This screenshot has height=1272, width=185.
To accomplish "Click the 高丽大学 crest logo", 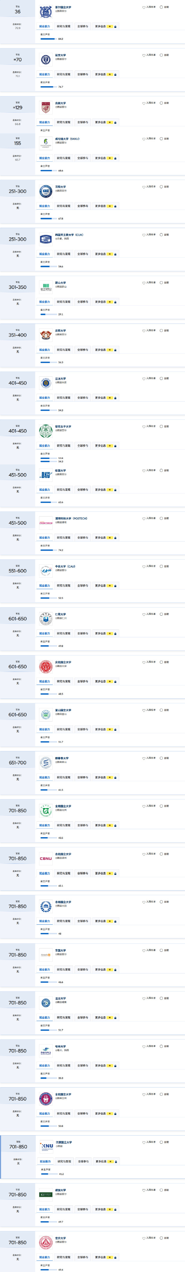I will pyautogui.click(x=46, y=108).
